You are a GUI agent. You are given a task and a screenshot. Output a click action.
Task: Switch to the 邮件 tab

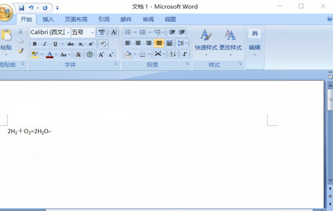(126, 20)
